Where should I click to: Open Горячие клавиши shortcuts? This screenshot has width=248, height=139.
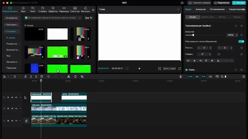200,3
